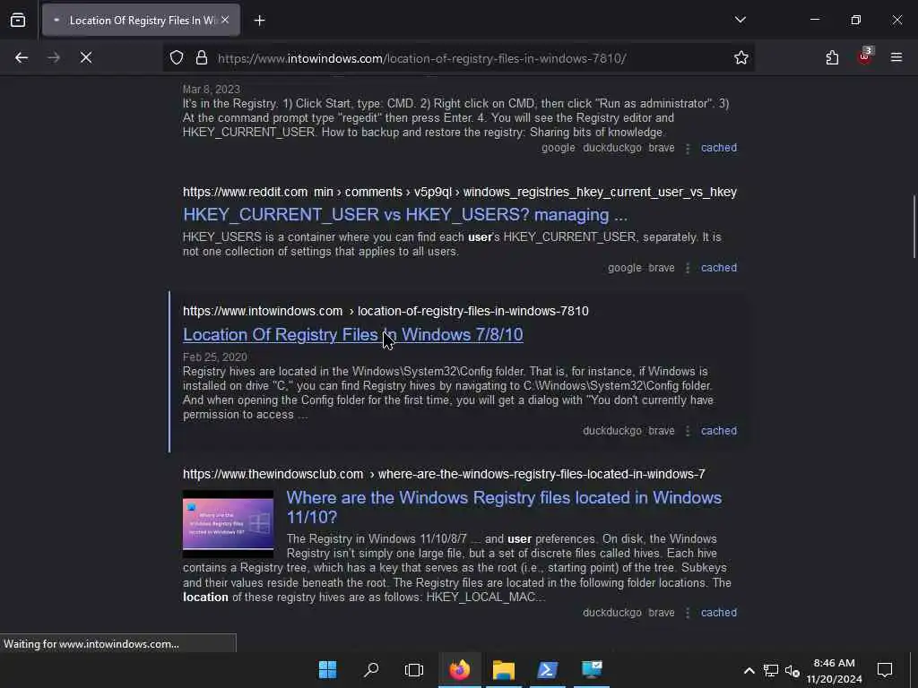Click thewindowsclub result thumbnail image
This screenshot has height=688, width=918.
click(229, 523)
